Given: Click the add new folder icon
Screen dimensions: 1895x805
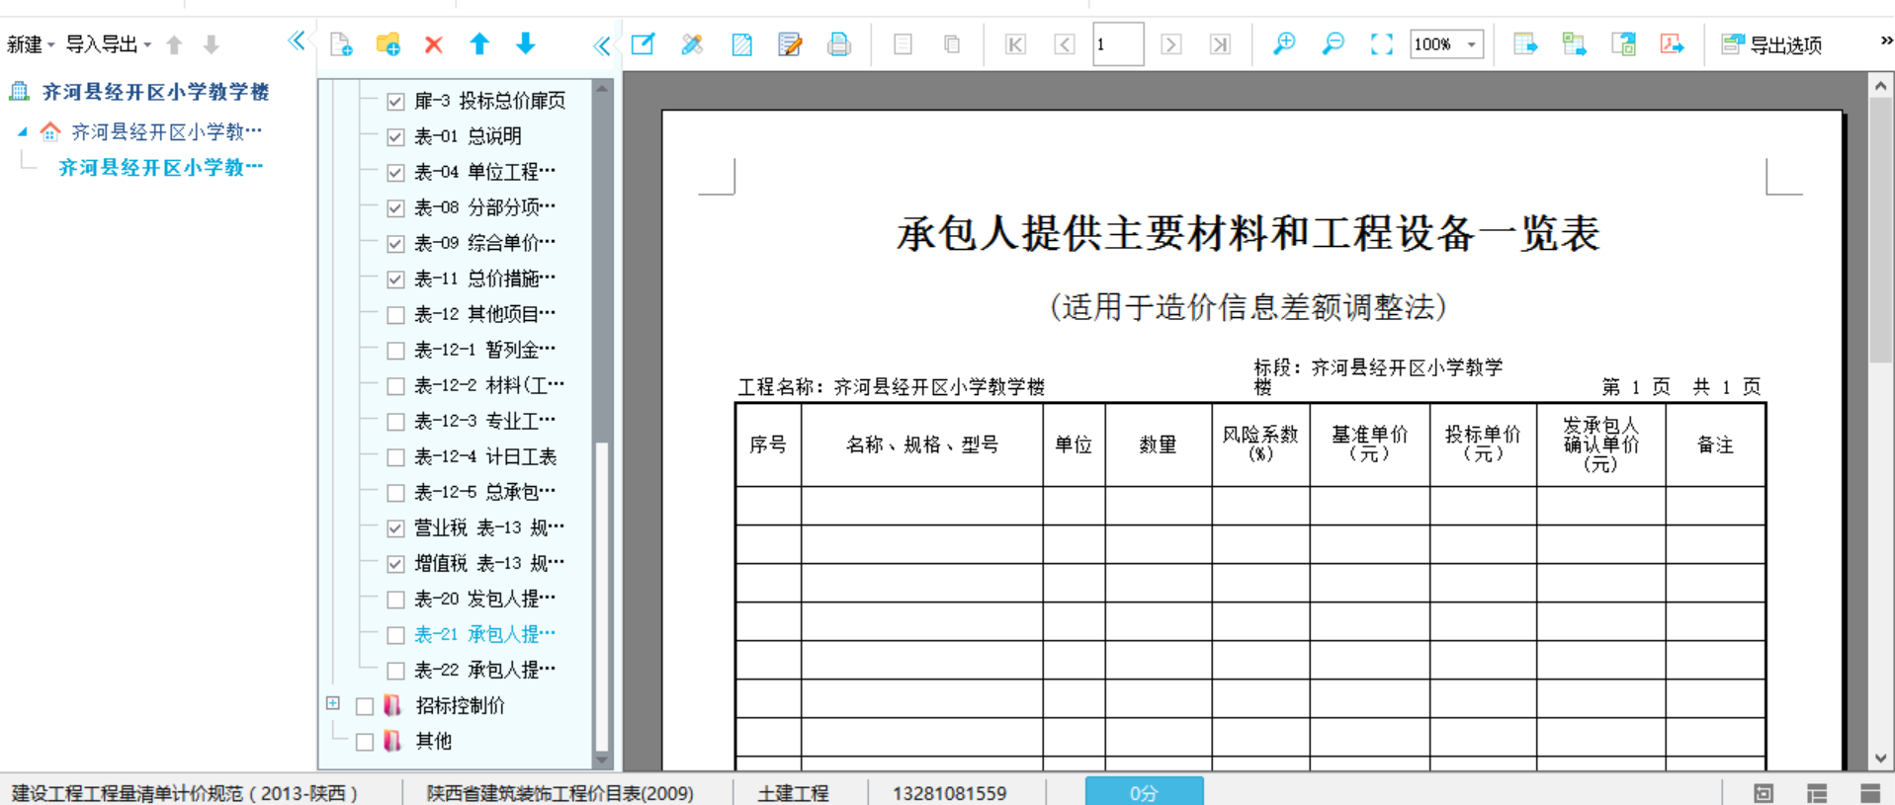Looking at the screenshot, I should 388,44.
